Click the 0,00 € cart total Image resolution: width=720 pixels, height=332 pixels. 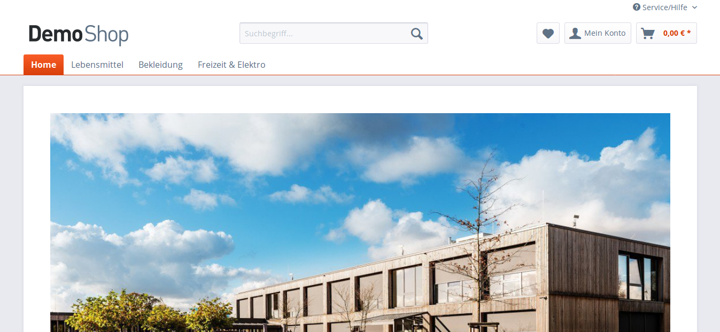pyautogui.click(x=674, y=33)
